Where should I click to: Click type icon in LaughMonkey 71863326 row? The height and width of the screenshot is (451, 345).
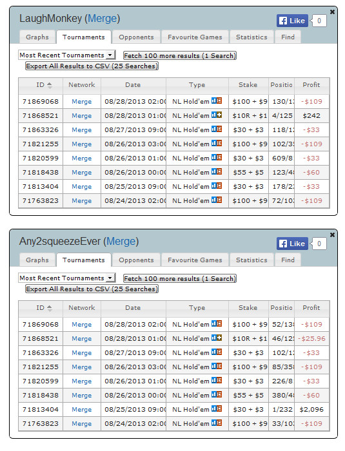point(217,129)
